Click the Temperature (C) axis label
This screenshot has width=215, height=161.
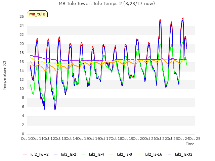(4, 75)
